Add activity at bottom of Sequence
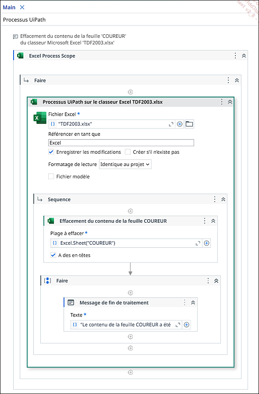 click(130, 348)
